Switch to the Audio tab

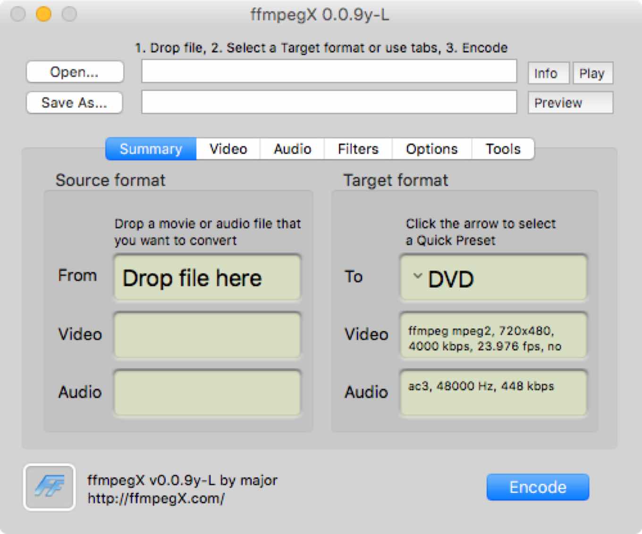[292, 149]
